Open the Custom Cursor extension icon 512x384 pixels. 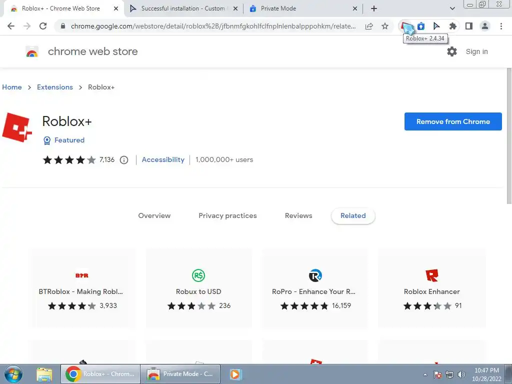(x=436, y=26)
